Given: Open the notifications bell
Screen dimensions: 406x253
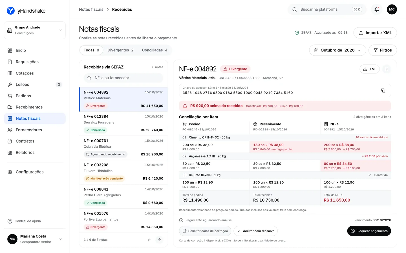Looking at the screenshot, I should coord(377,10).
